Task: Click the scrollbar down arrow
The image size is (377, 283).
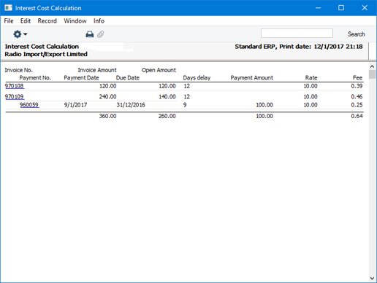Action: (x=372, y=278)
